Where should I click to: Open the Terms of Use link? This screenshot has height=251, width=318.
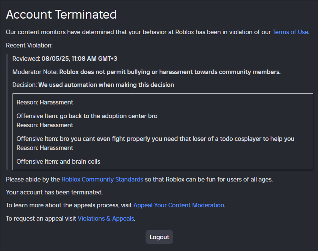(290, 32)
